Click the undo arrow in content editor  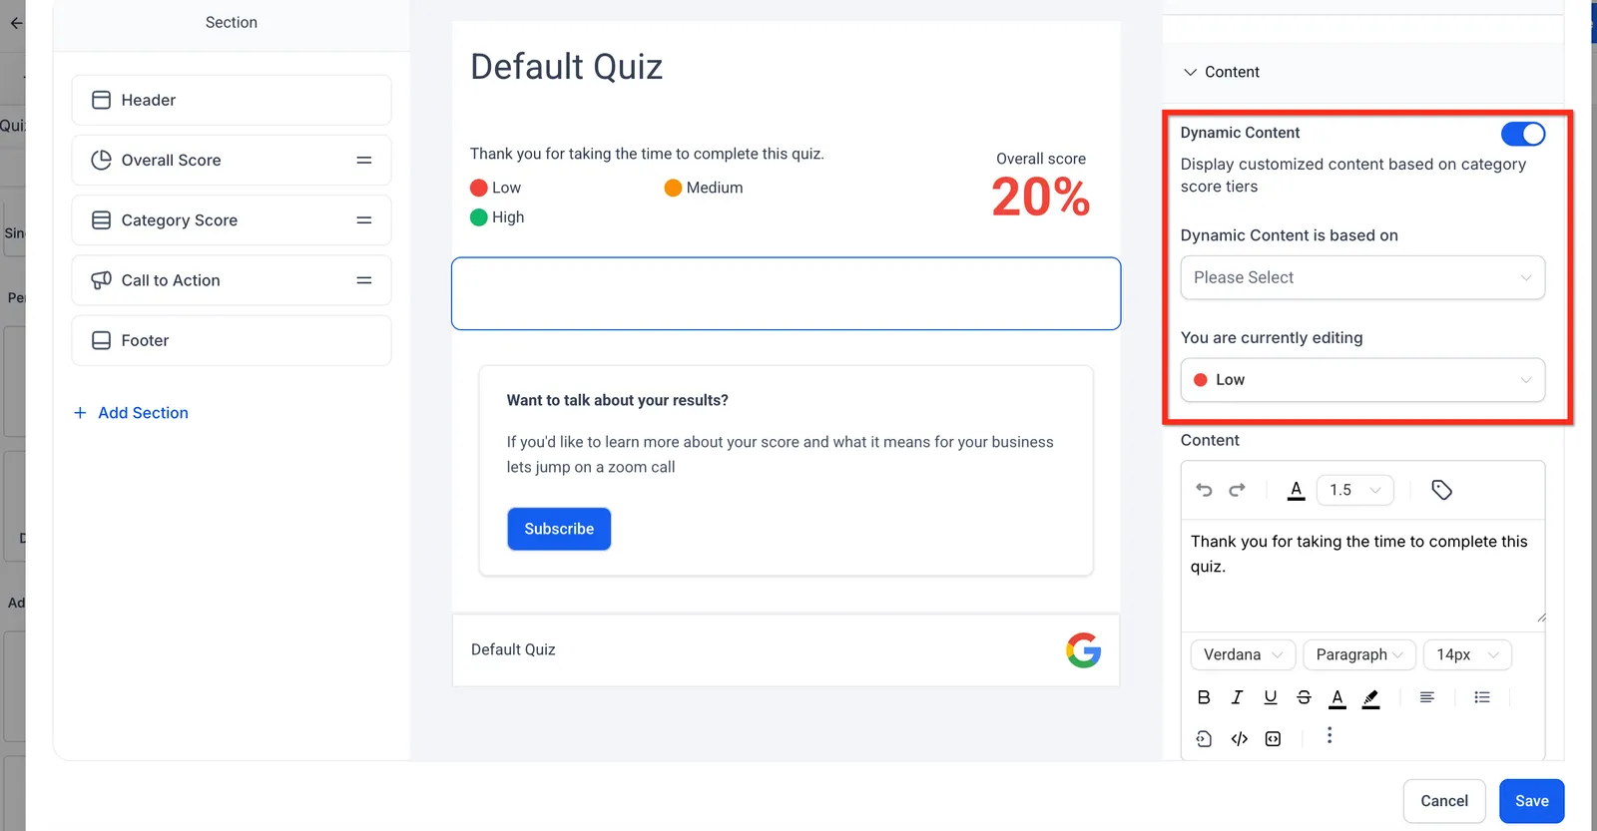1204,490
